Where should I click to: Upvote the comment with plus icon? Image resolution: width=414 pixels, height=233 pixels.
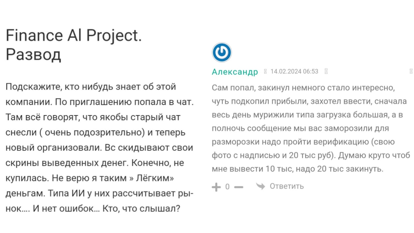point(216,187)
